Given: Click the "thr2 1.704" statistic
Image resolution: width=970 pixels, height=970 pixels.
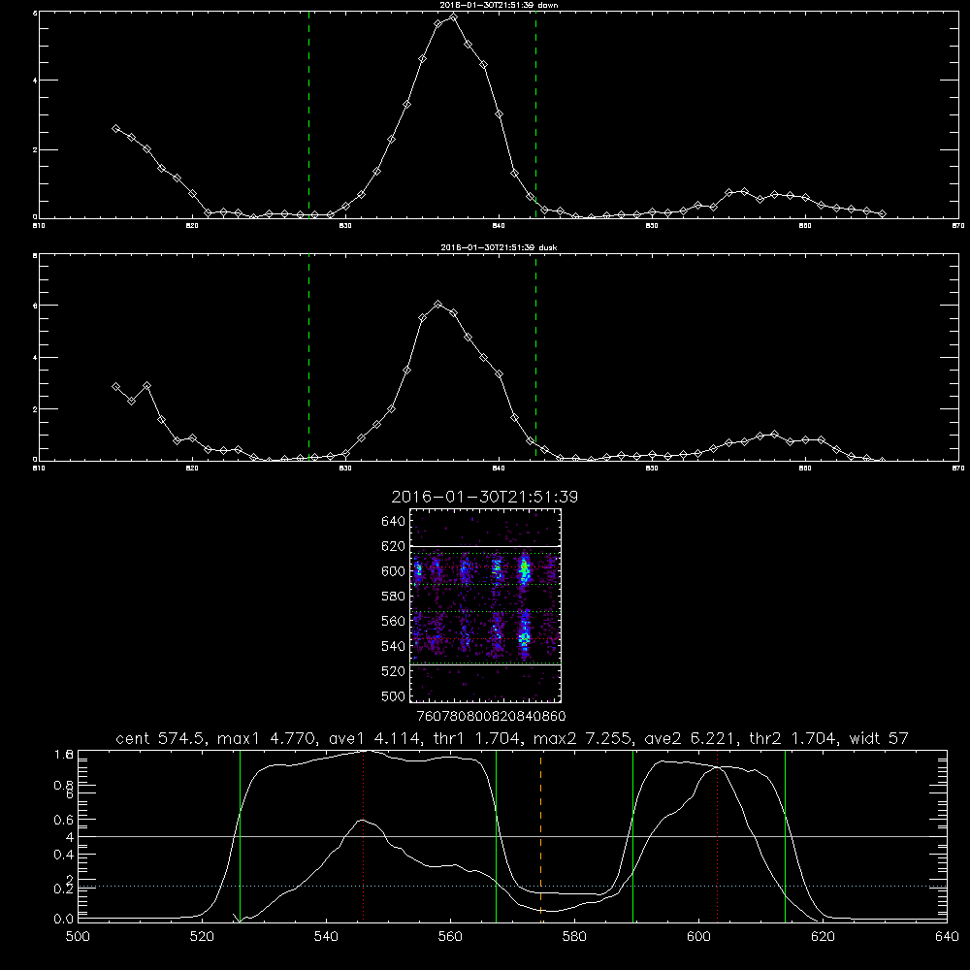Looking at the screenshot, I should tap(793, 738).
